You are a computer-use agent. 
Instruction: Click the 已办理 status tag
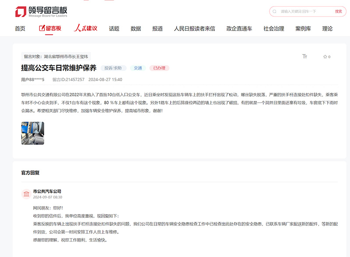pos(158,68)
